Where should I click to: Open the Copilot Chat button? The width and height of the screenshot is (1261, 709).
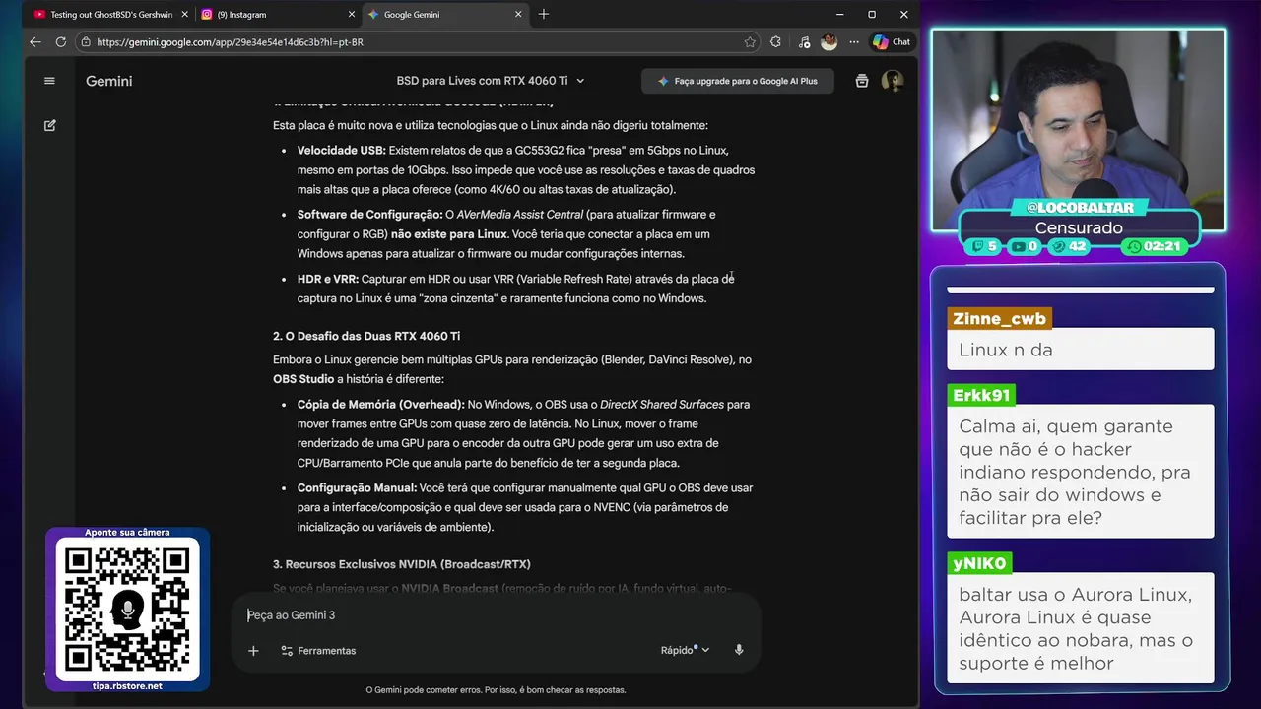pos(892,42)
